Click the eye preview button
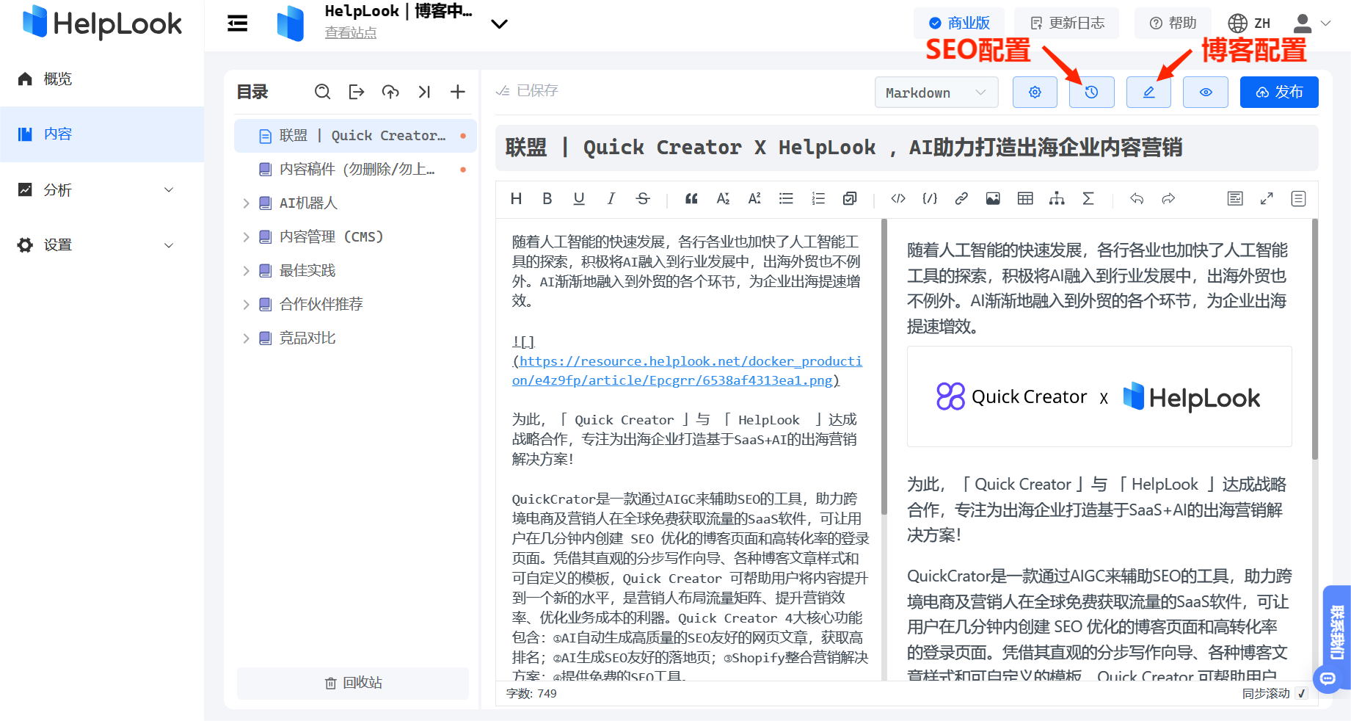 [1206, 92]
